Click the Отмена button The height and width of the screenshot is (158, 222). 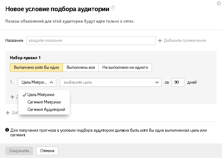tap(47, 151)
